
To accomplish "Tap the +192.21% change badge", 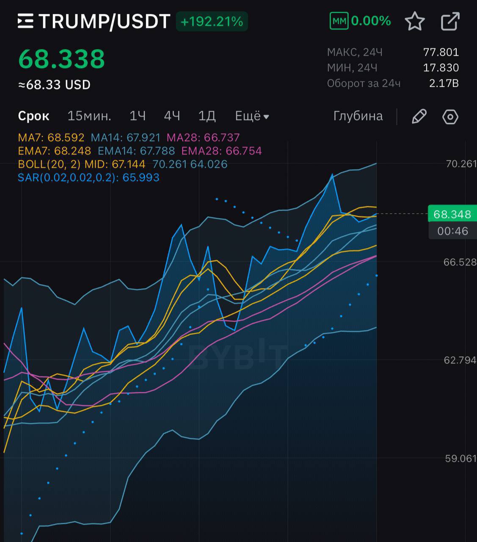I will pyautogui.click(x=212, y=21).
